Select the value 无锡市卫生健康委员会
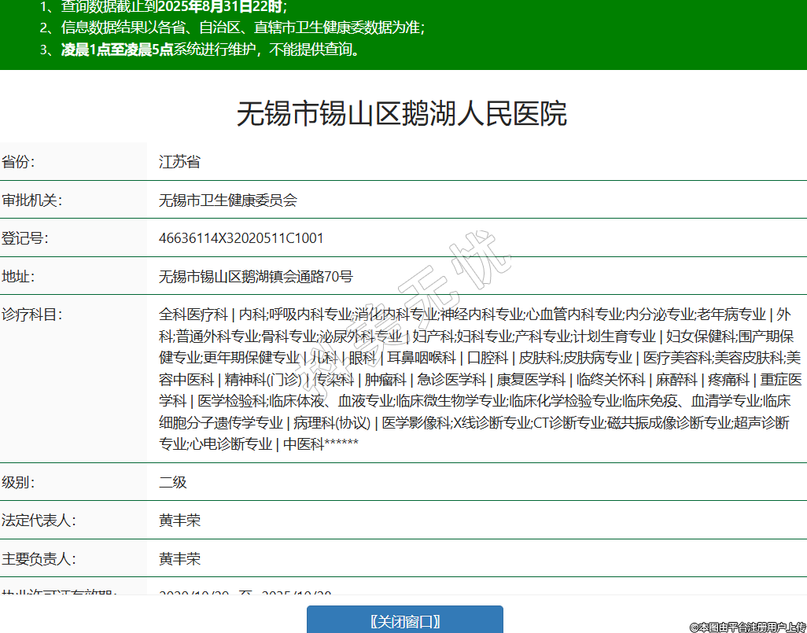The height and width of the screenshot is (633, 807). coord(228,201)
